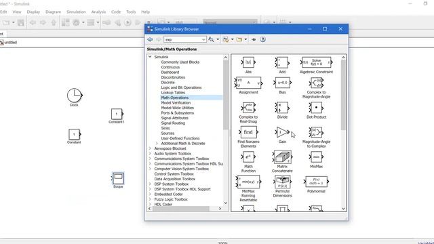Image resolution: width=434 pixels, height=244 pixels.
Task: Select the Abs block in library
Action: click(248, 62)
